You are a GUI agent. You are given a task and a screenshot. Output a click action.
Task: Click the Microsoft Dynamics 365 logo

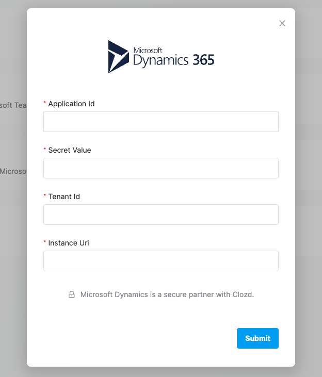161,57
